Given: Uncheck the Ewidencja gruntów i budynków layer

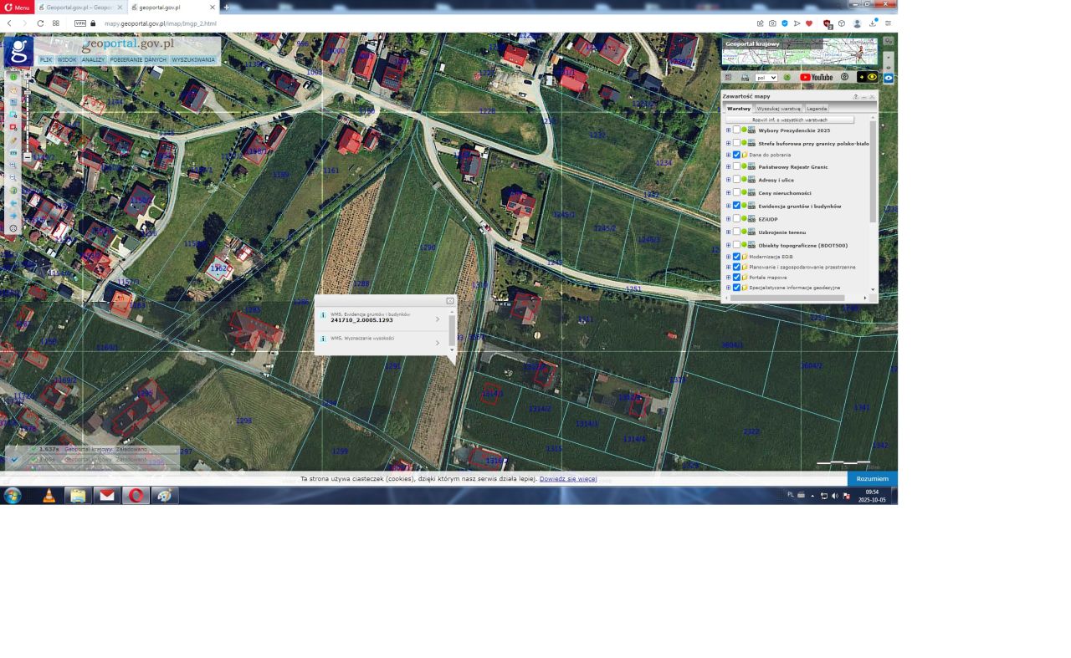Looking at the screenshot, I should 736,206.
